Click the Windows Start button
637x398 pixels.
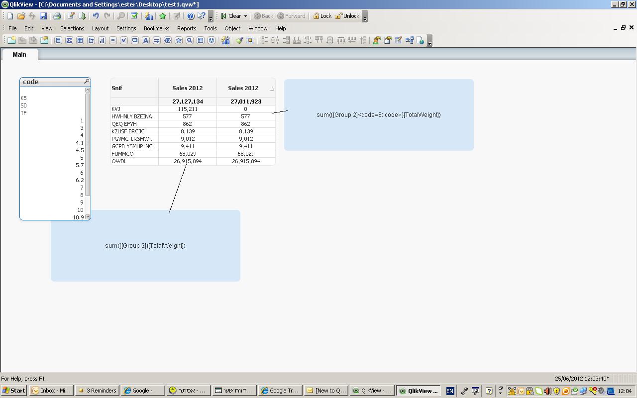14,391
